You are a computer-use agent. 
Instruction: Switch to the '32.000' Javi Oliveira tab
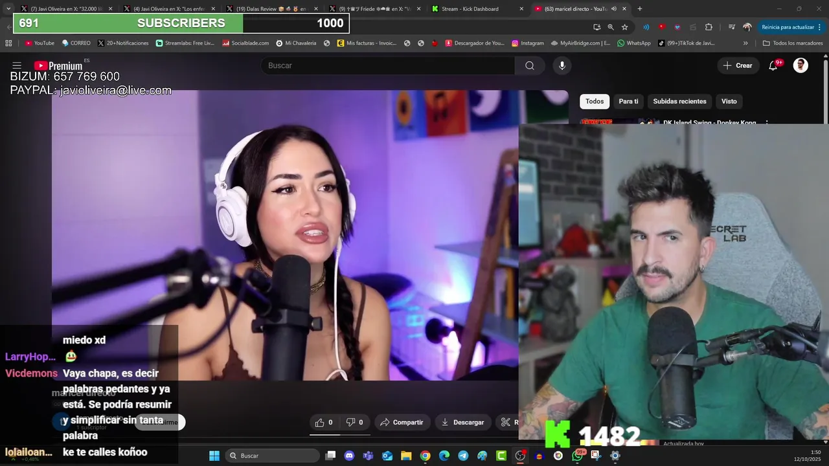tap(66, 9)
